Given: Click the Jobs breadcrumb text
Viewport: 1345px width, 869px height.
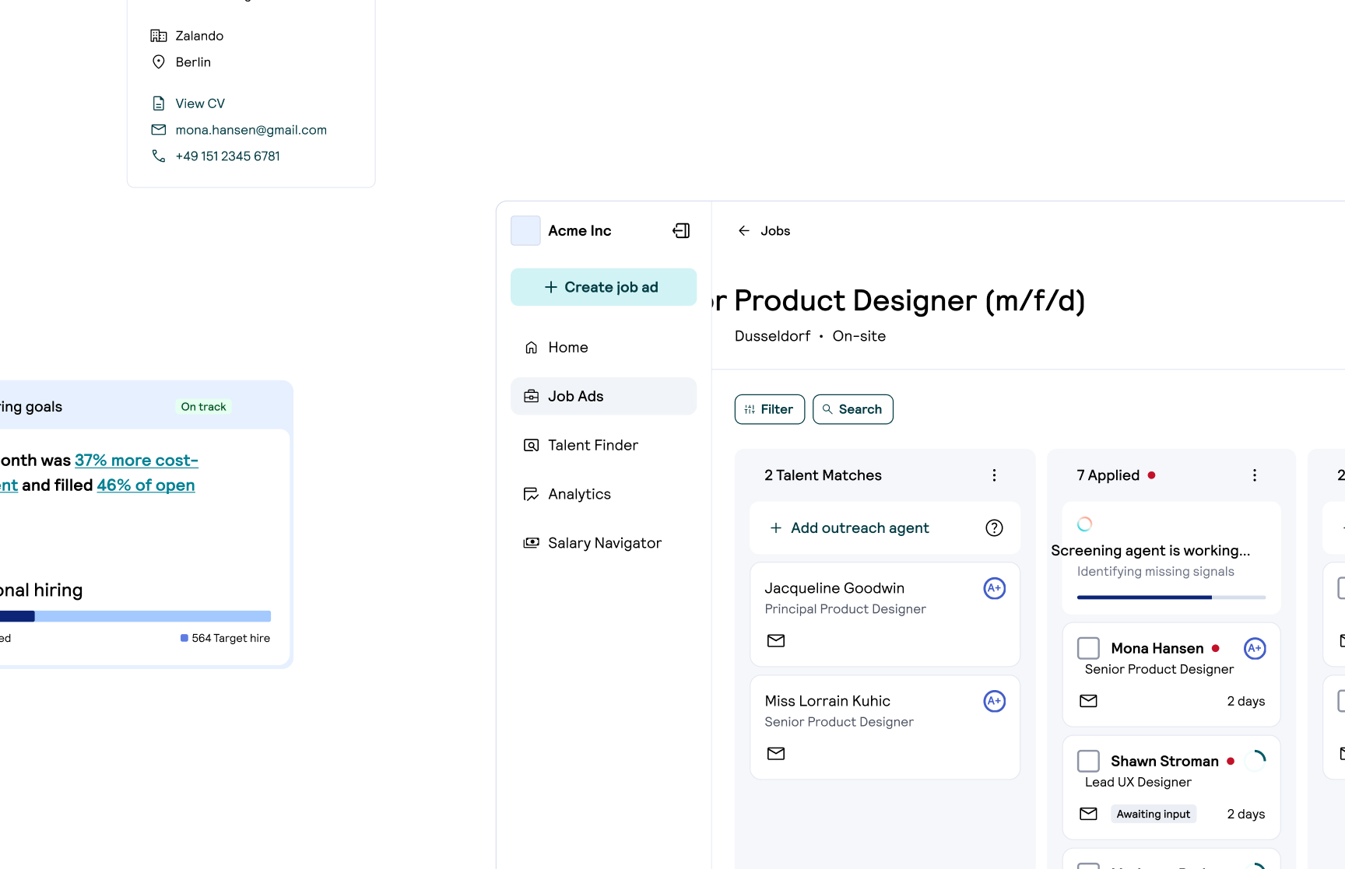Looking at the screenshot, I should tap(775, 231).
